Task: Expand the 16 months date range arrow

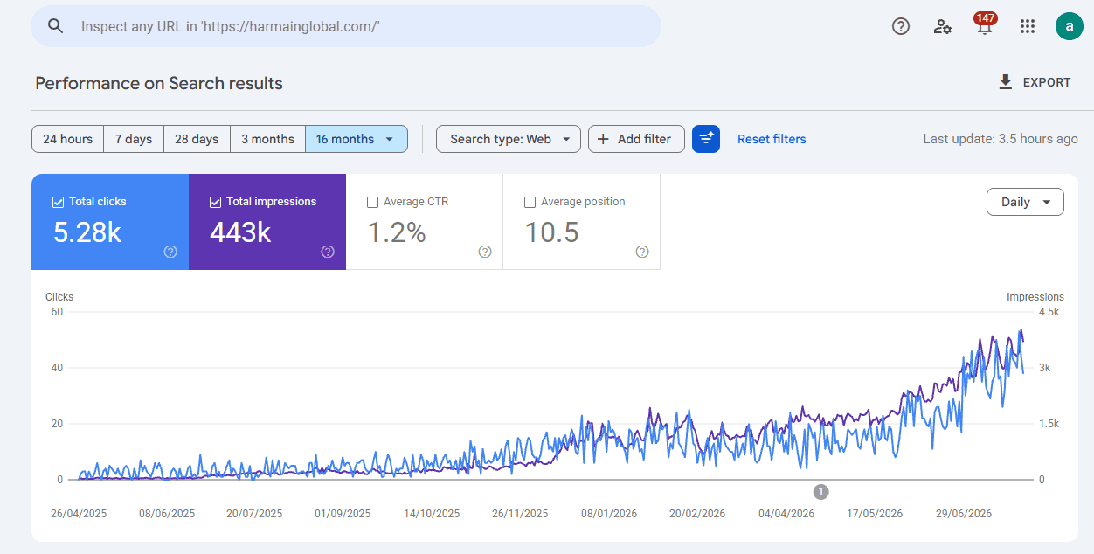Action: click(x=389, y=139)
